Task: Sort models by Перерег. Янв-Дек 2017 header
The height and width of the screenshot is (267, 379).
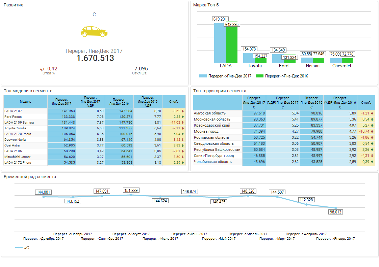Action: pyautogui.click(x=61, y=102)
